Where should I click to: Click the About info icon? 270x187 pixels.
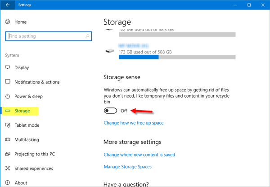8,183
